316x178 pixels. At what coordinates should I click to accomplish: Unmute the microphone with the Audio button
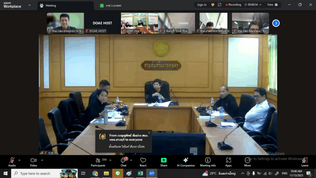click(12, 160)
